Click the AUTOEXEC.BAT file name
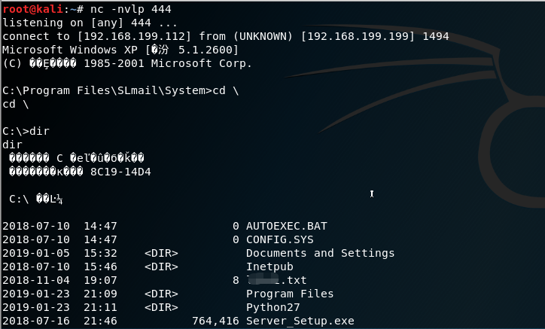 pyautogui.click(x=286, y=227)
